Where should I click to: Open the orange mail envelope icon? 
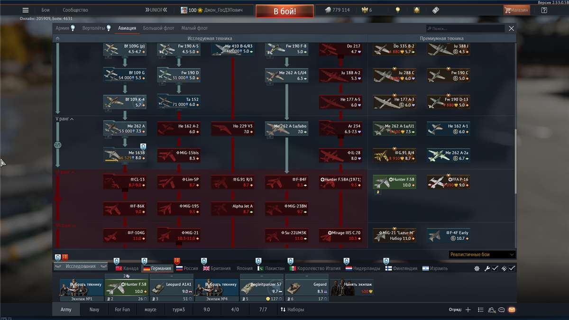click(x=511, y=310)
